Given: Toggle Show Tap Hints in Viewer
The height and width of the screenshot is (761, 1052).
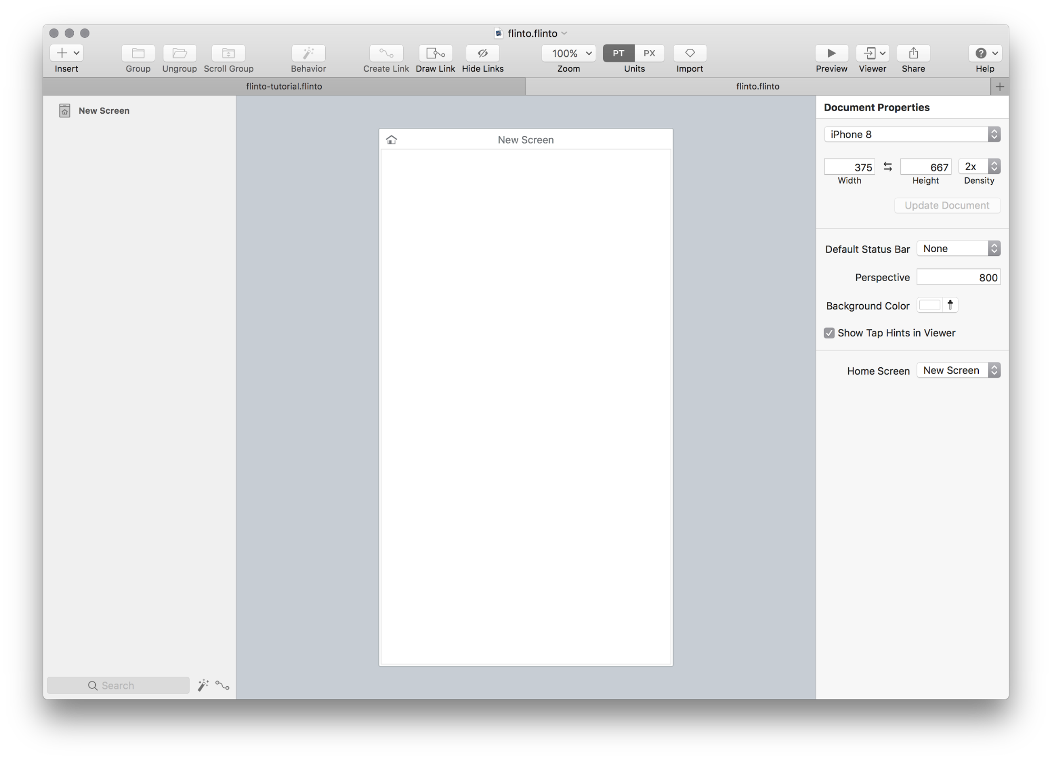Looking at the screenshot, I should (829, 332).
